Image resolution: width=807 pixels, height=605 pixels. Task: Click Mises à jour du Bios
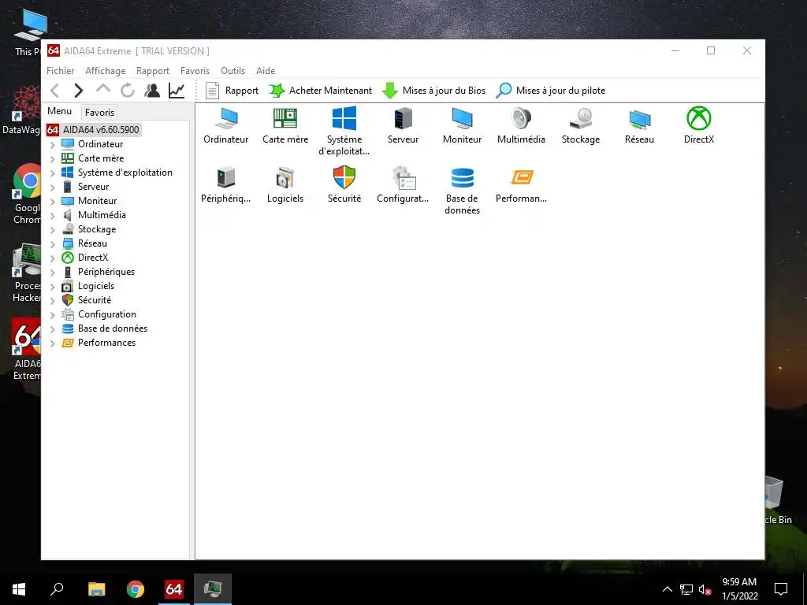click(434, 91)
